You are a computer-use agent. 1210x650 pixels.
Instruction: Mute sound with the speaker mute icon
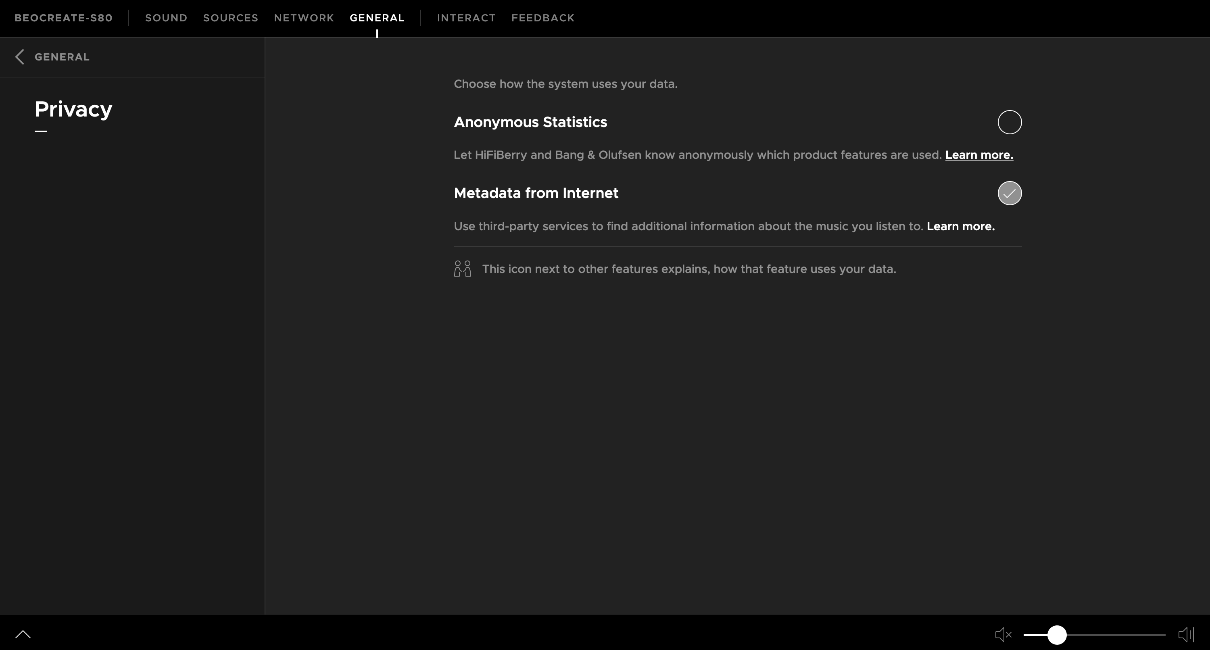coord(1003,635)
